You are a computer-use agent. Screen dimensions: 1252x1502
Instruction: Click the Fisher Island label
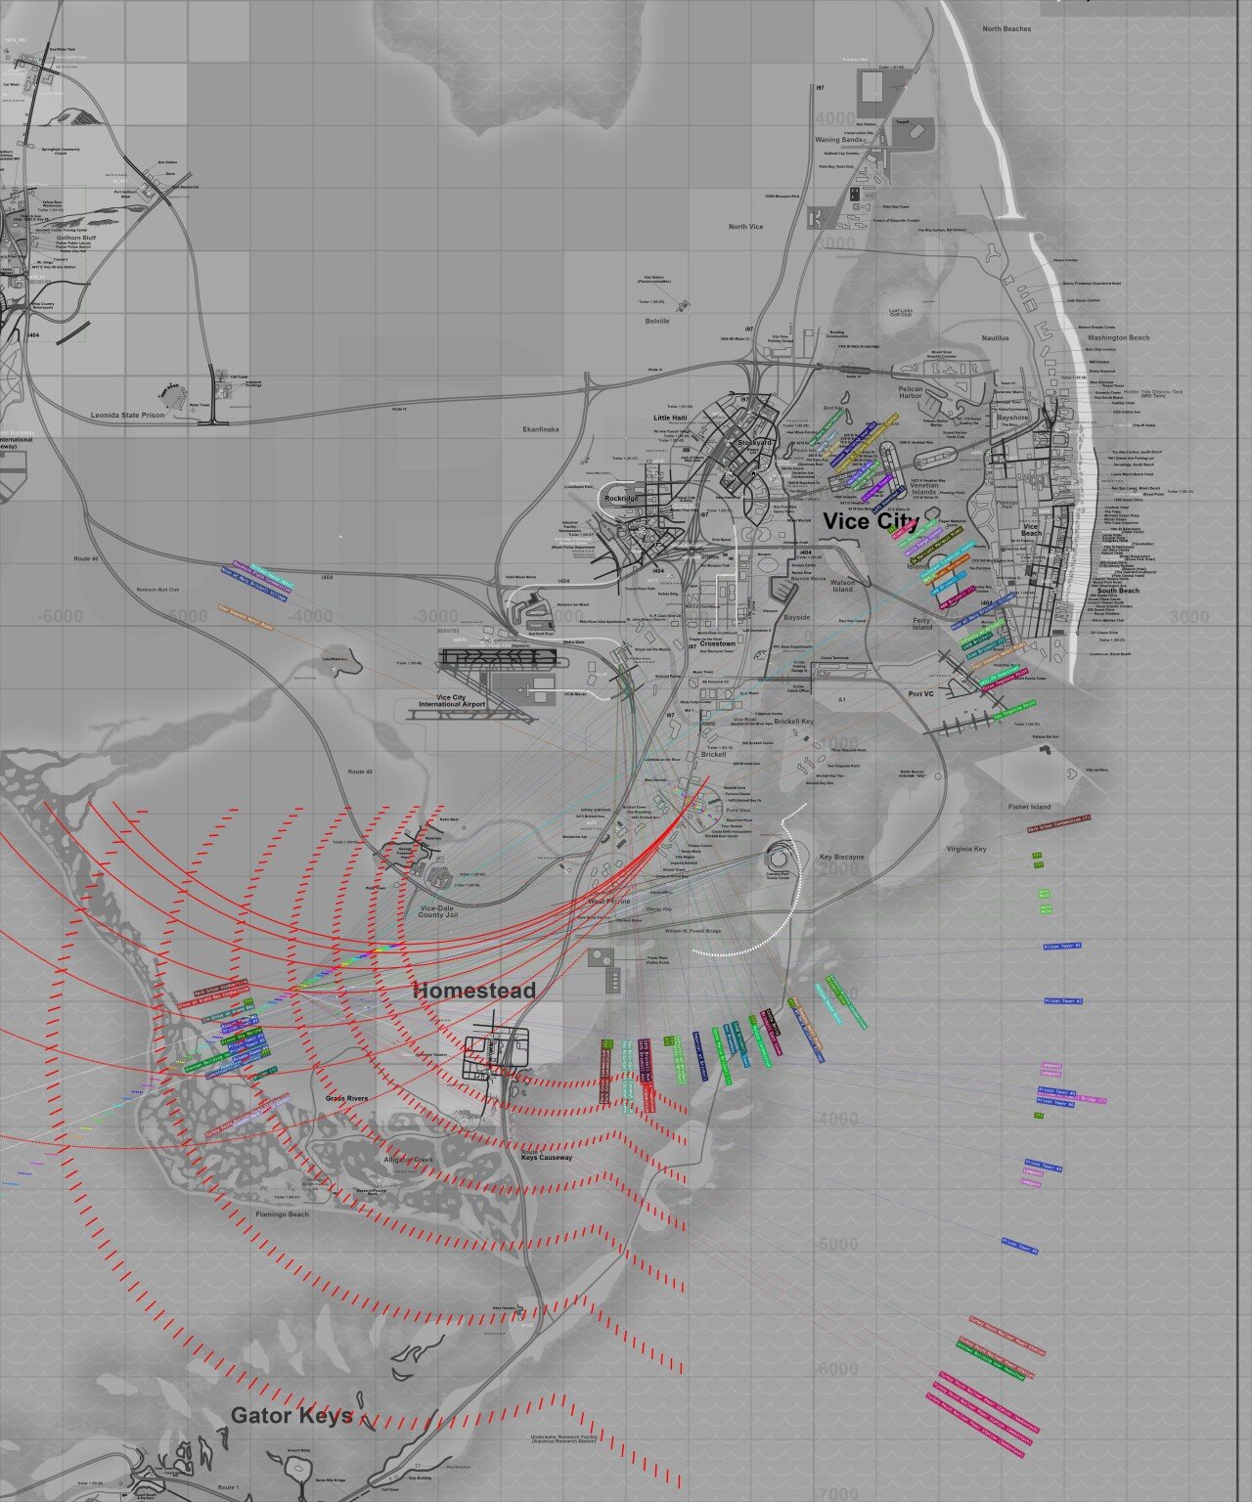(1029, 807)
